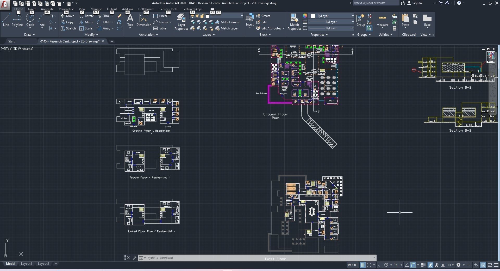Expand the Annotation panel options

click(x=148, y=35)
